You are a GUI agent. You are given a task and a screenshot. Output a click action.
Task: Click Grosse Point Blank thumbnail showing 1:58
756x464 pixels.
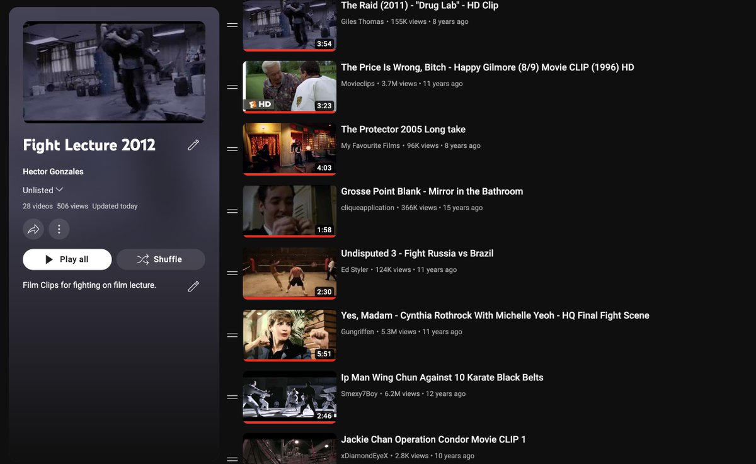290,211
